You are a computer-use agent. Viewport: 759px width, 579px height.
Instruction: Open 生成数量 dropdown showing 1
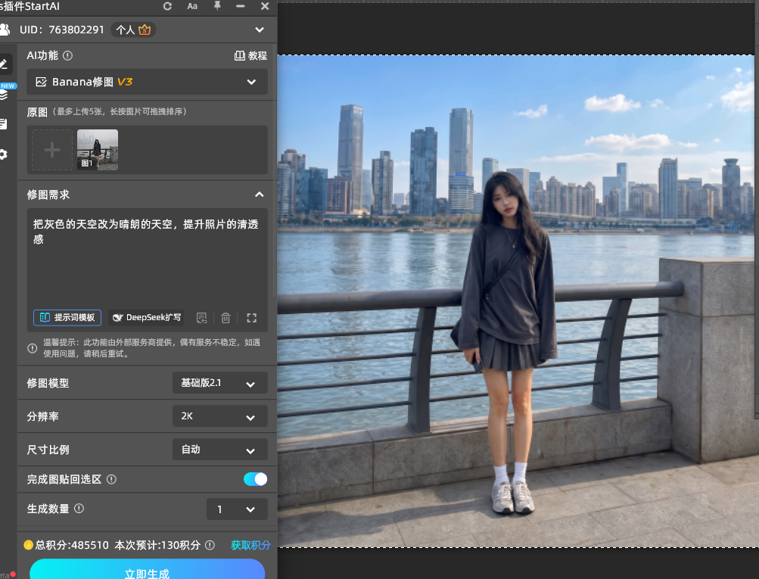click(237, 509)
